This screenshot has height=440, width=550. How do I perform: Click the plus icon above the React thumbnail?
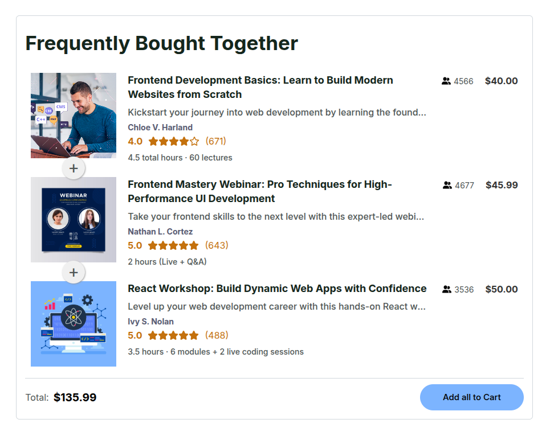click(x=74, y=273)
